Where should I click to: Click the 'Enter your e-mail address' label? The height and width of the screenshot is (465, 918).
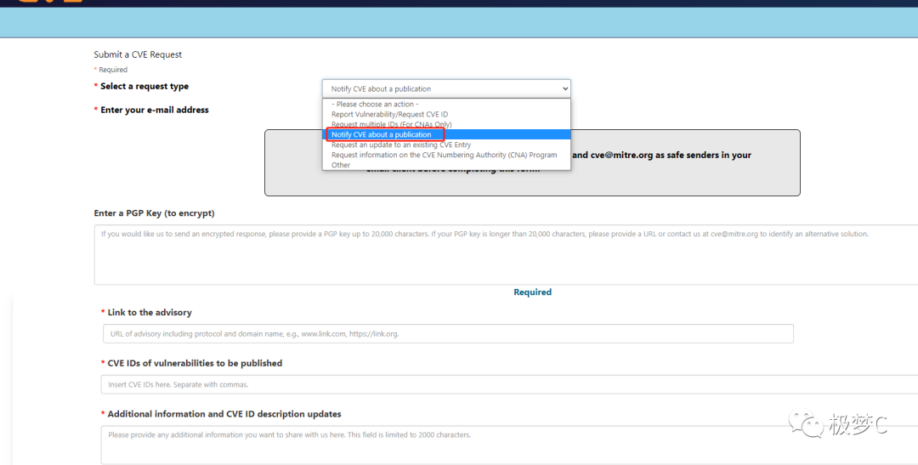(x=154, y=110)
